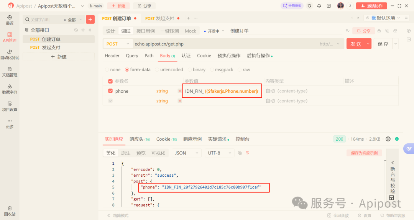Click the red plus button beside search
Screen dimensions: 414x220
90,19
